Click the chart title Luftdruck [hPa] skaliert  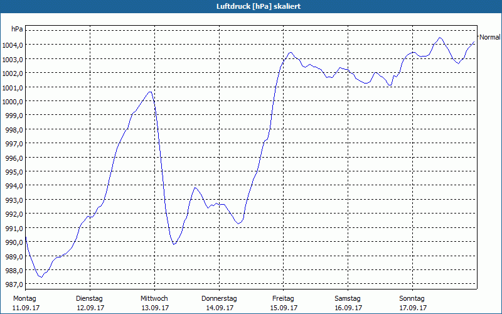[x=259, y=6]
